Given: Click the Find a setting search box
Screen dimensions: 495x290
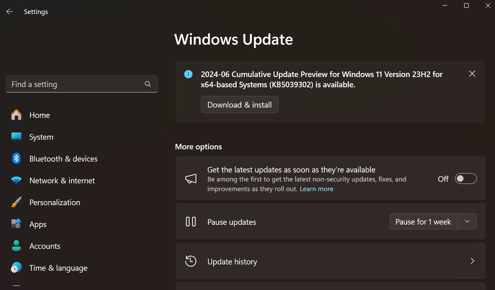Looking at the screenshot, I should coord(82,84).
